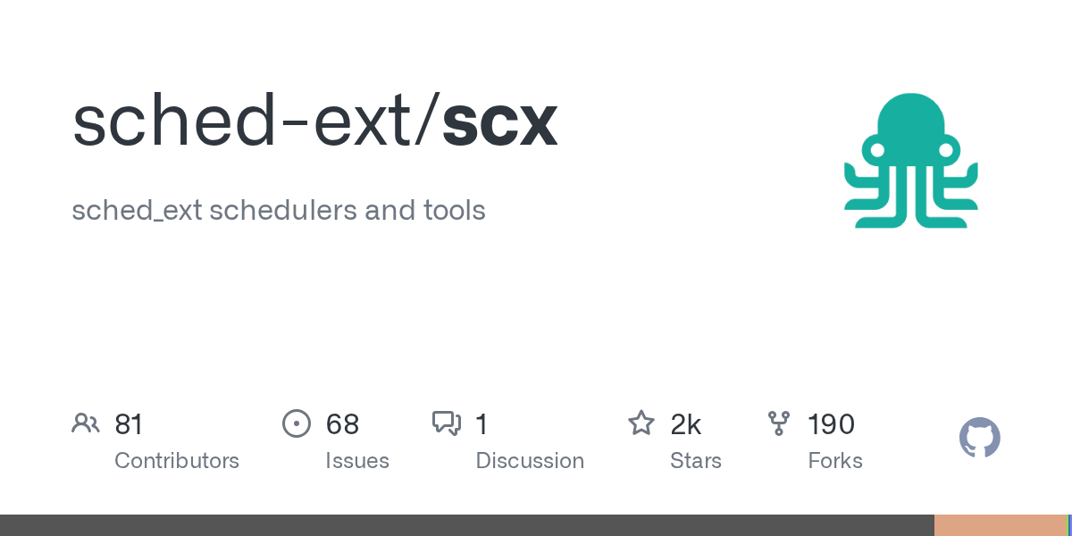The width and height of the screenshot is (1072, 536).
Task: Open the Issues label
Action: (x=357, y=461)
